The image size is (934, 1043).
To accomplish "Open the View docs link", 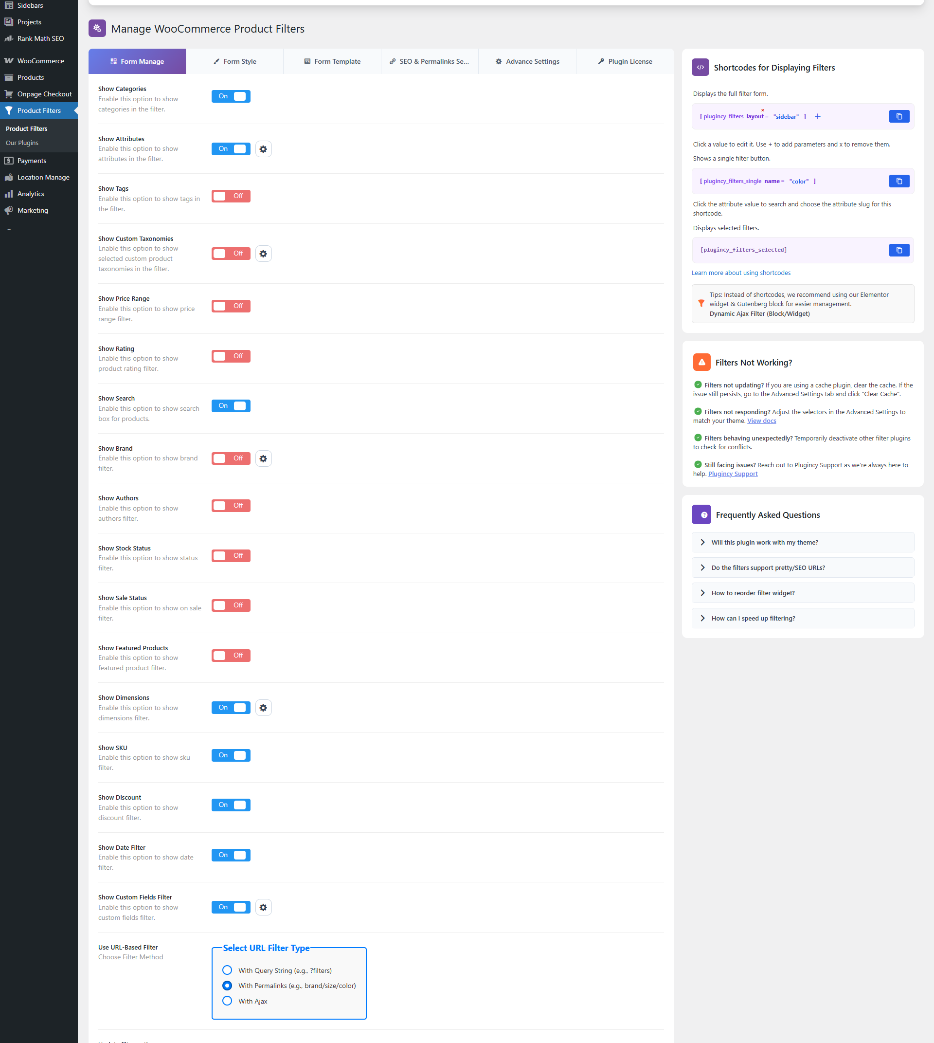I will [x=762, y=421].
